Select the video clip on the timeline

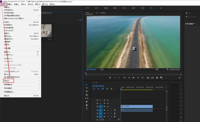(x=137, y=106)
